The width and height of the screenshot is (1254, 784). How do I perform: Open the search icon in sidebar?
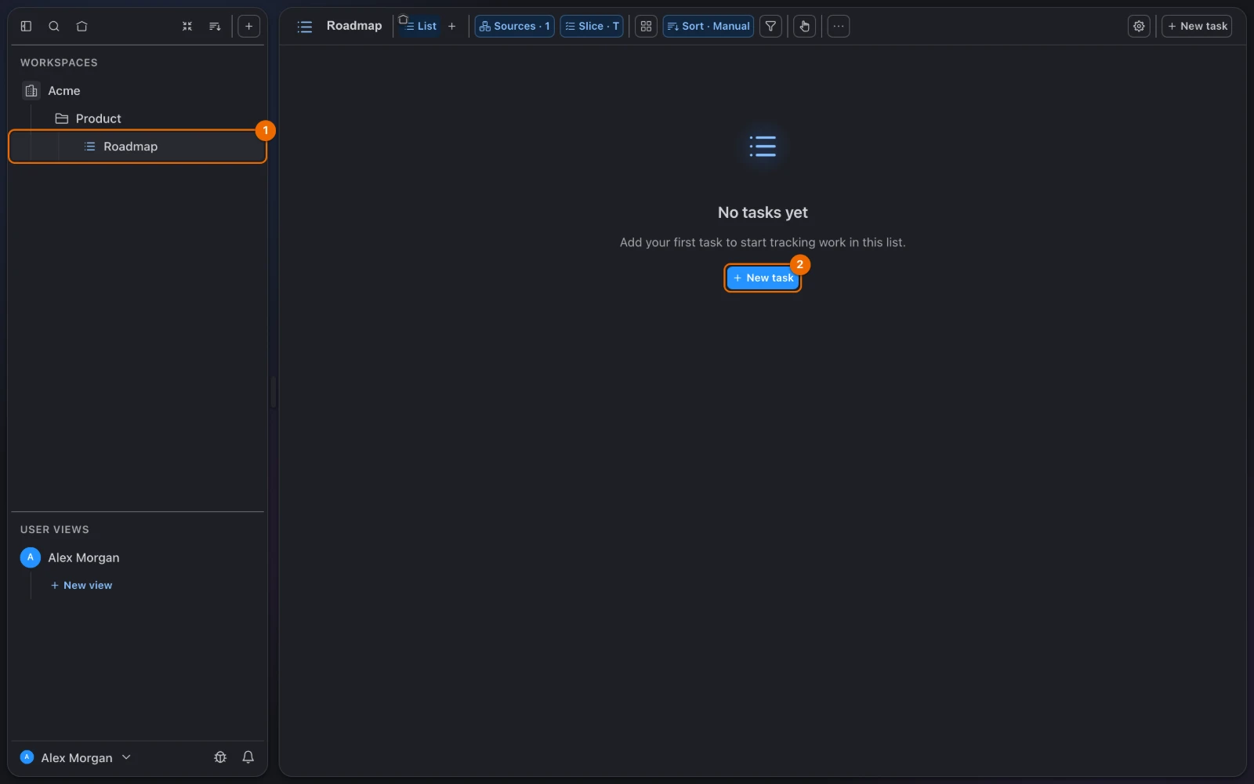click(x=54, y=26)
